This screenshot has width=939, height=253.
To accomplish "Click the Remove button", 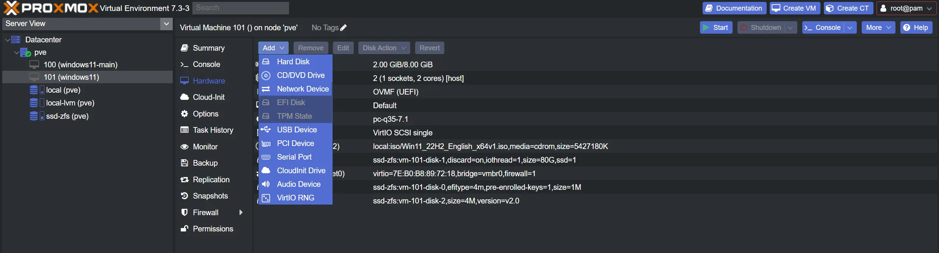I will click(x=311, y=48).
